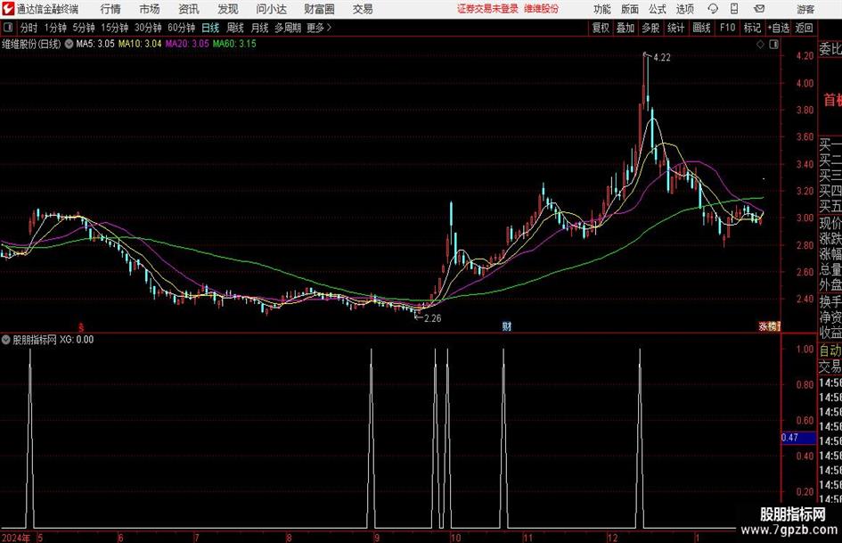Open the 版面 layout menu
Screen dimensions: 842x543
(630, 9)
